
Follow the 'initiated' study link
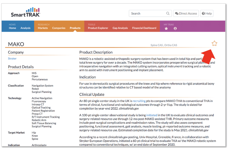pos(152,115)
